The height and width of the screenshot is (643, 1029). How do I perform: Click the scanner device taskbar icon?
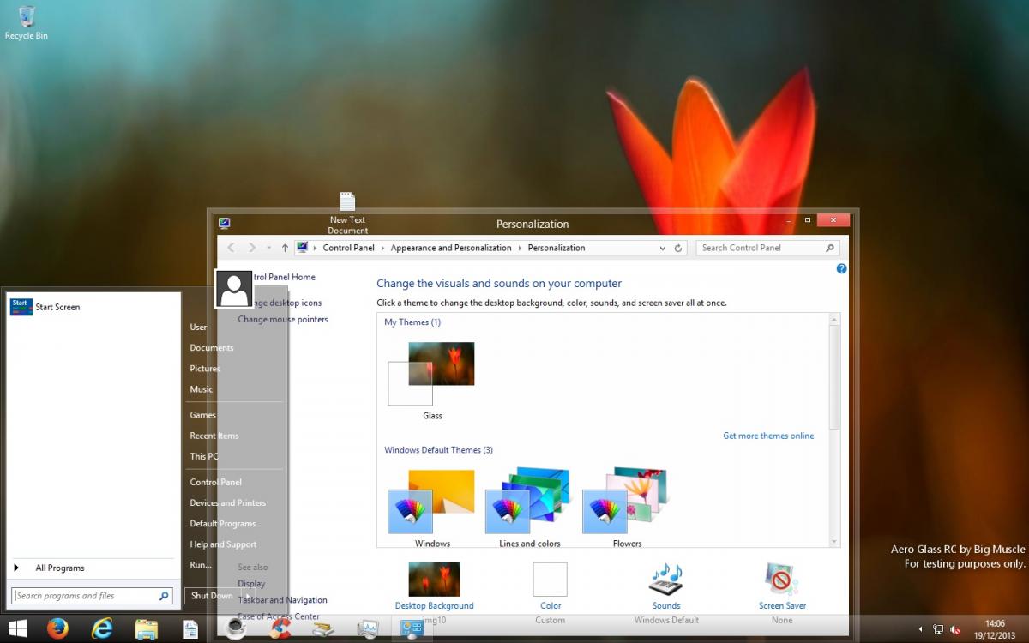coord(323,628)
